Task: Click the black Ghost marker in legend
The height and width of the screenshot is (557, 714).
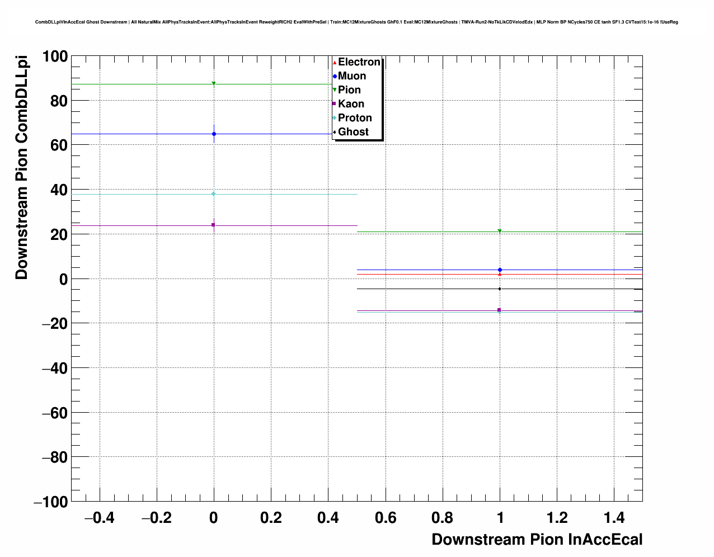Action: [335, 132]
